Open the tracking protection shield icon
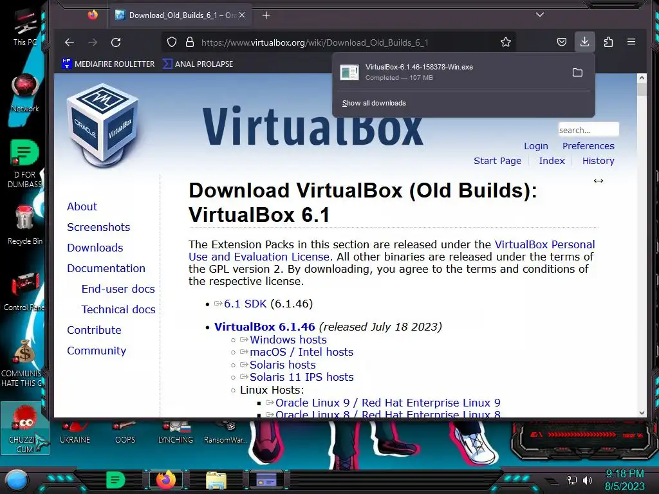This screenshot has width=659, height=494. point(171,42)
